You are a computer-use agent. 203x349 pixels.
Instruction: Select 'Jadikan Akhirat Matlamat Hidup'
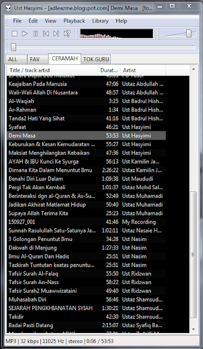tap(86, 205)
